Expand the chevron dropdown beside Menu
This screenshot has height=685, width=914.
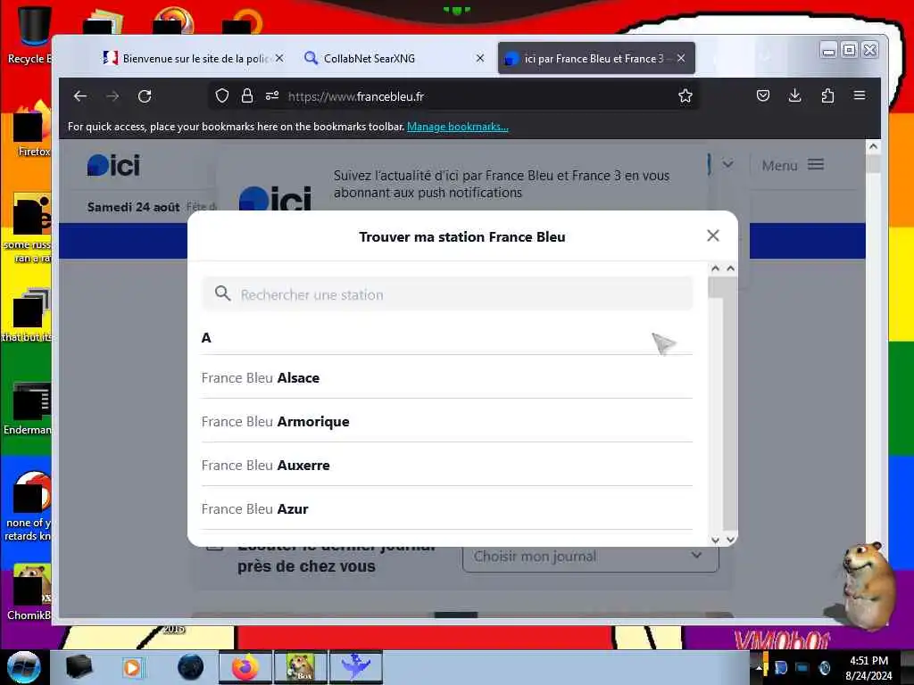pyautogui.click(x=727, y=164)
